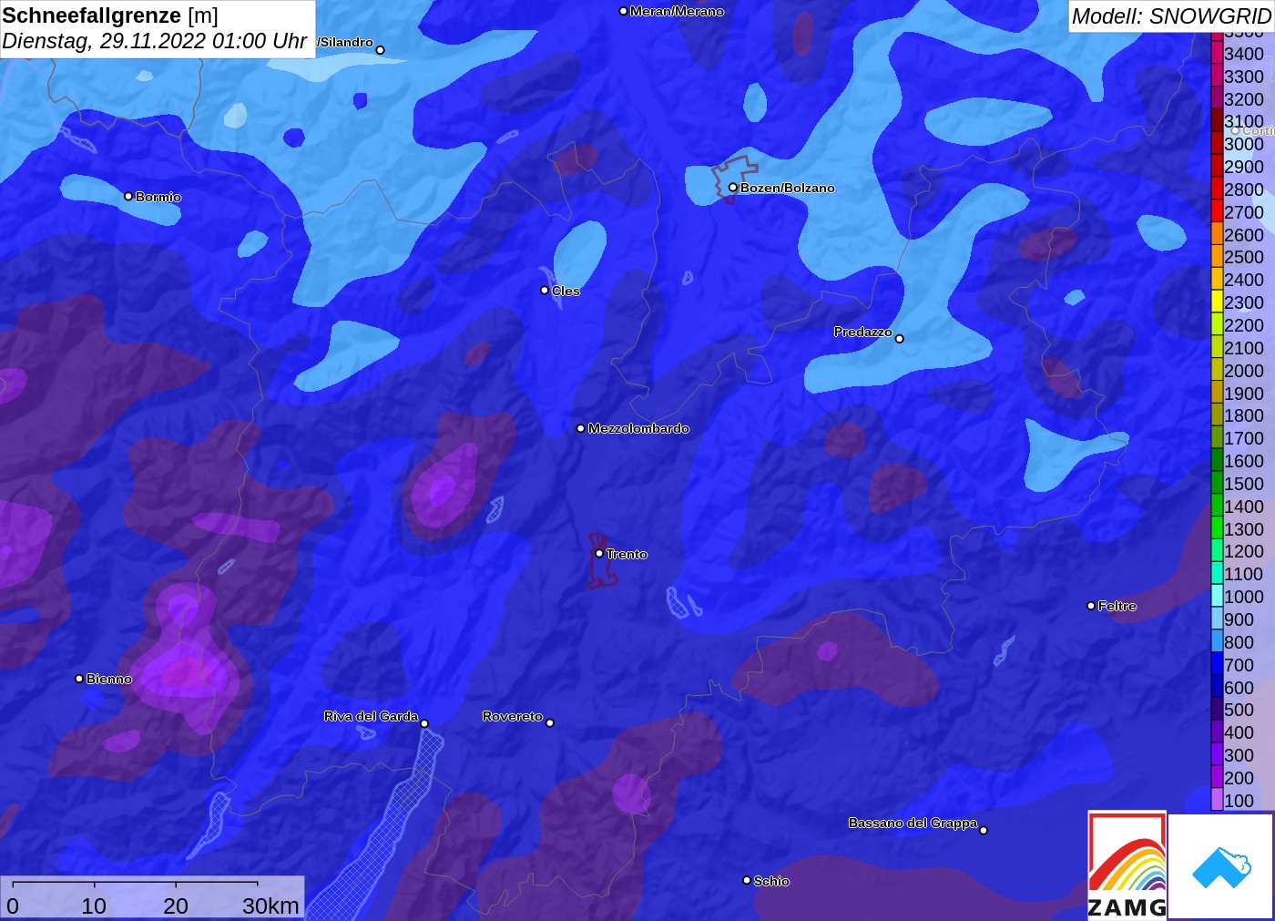The width and height of the screenshot is (1275, 921).
Task: Click the 500 dark purple legend swatch
Action: (x=1217, y=710)
